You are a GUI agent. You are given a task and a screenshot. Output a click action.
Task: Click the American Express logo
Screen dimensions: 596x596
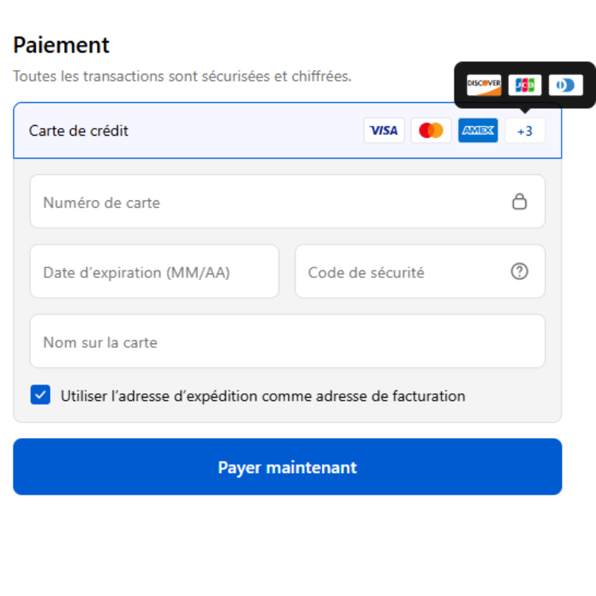[478, 130]
